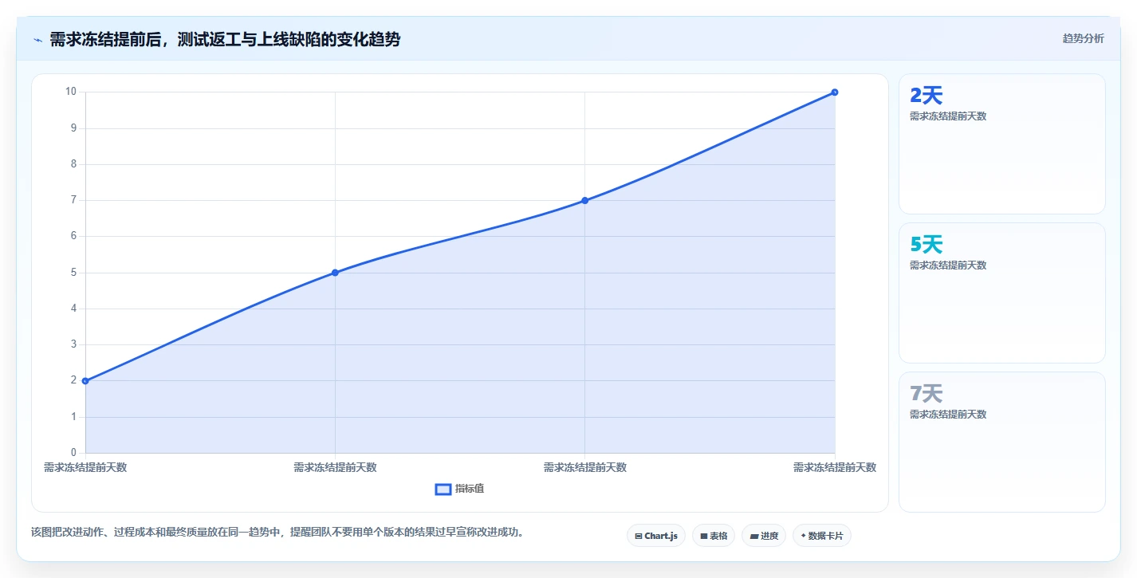The image size is (1137, 578).
Task: Click the last x-axis label 需求冻结提前天数
Action: [835, 467]
